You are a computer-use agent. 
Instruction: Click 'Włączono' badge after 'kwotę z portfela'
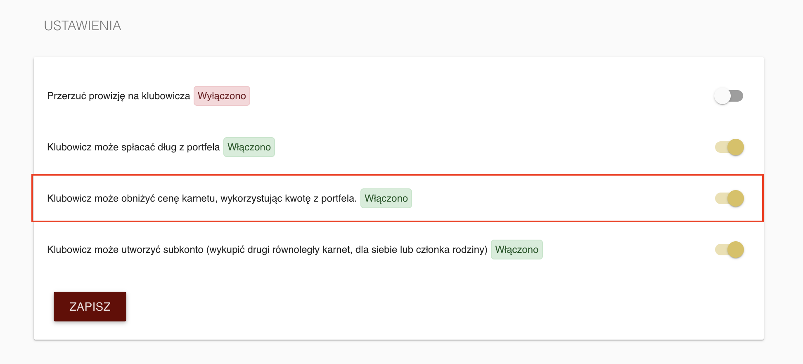point(386,198)
